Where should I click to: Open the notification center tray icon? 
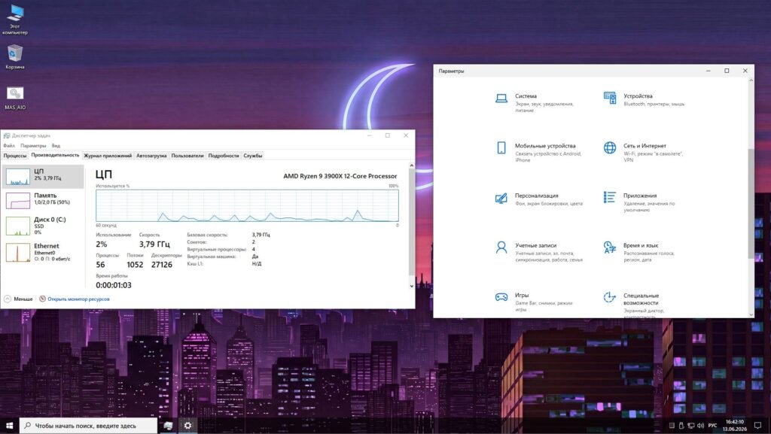click(757, 426)
